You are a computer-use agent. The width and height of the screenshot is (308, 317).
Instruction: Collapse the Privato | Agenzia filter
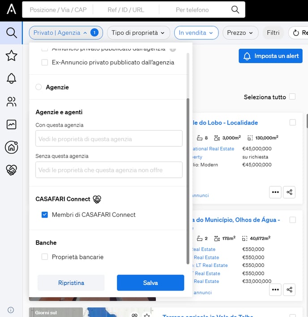[x=66, y=33]
